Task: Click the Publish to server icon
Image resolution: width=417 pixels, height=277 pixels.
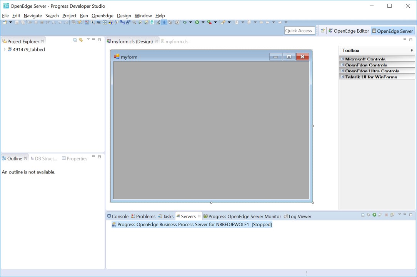Action: (x=392, y=215)
